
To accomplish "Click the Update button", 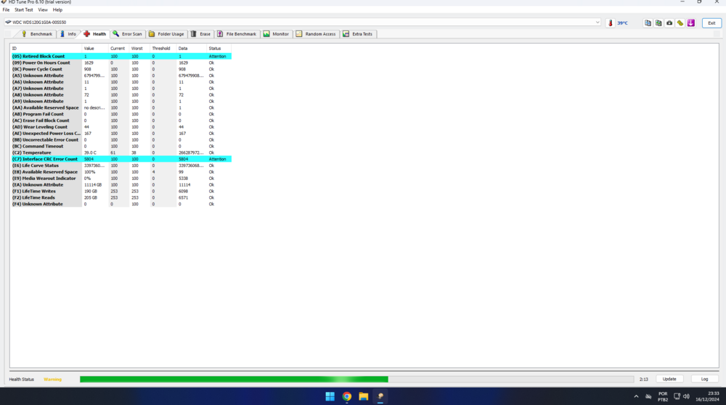I will pyautogui.click(x=669, y=379).
